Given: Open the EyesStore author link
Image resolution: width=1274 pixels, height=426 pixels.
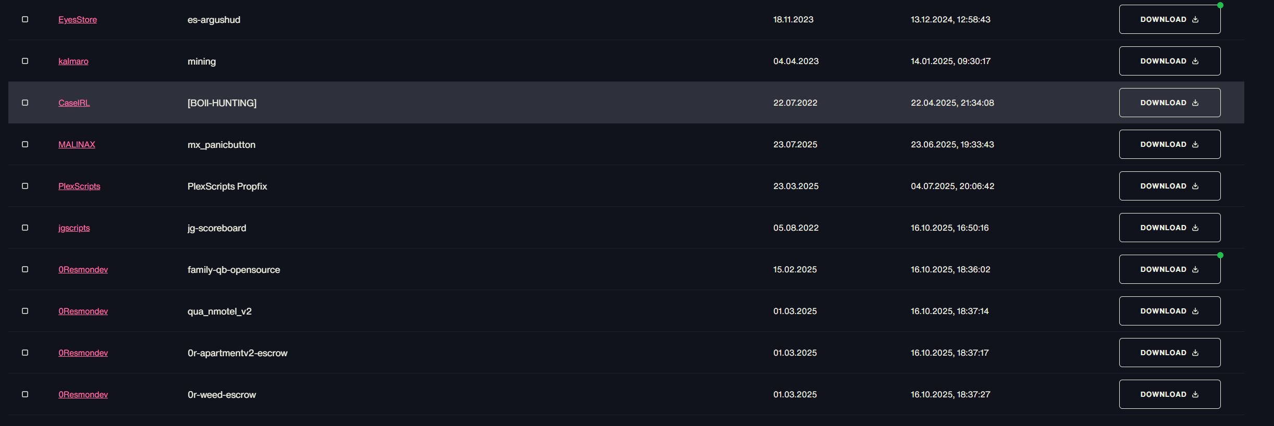Looking at the screenshot, I should pos(78,20).
